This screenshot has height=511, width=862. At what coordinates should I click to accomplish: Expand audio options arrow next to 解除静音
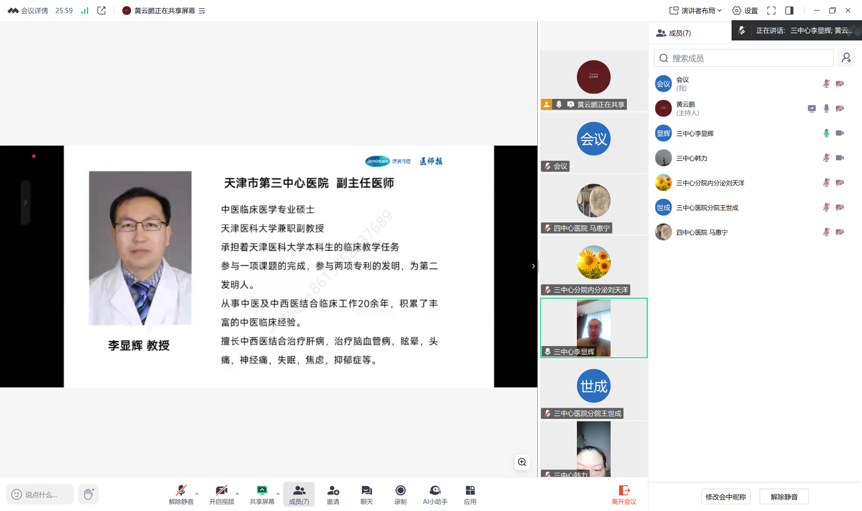coord(197,493)
